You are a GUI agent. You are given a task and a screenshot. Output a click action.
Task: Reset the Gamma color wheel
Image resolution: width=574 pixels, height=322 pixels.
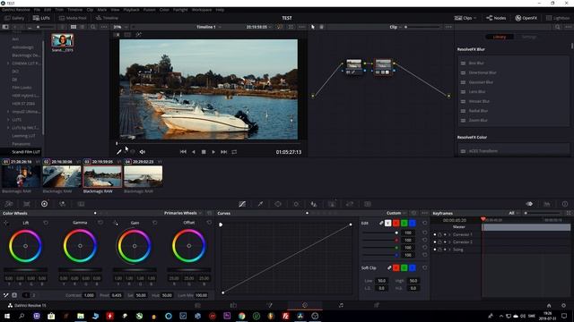100,223
